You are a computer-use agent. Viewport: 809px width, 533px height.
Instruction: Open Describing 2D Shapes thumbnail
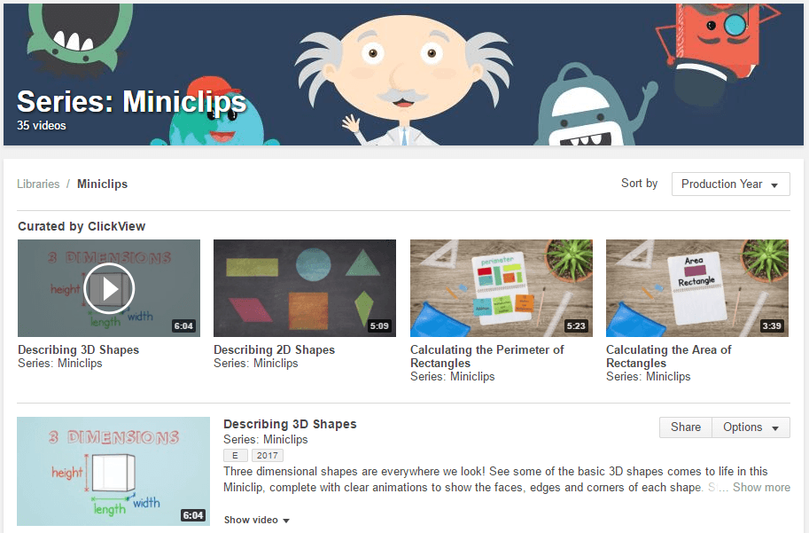click(x=305, y=288)
